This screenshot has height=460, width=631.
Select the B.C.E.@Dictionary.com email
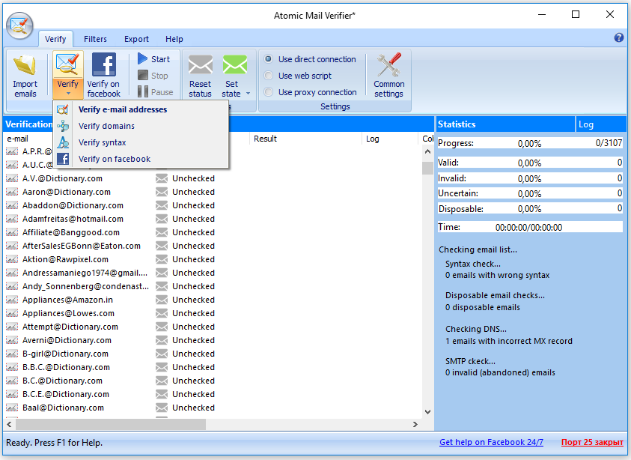(x=66, y=394)
